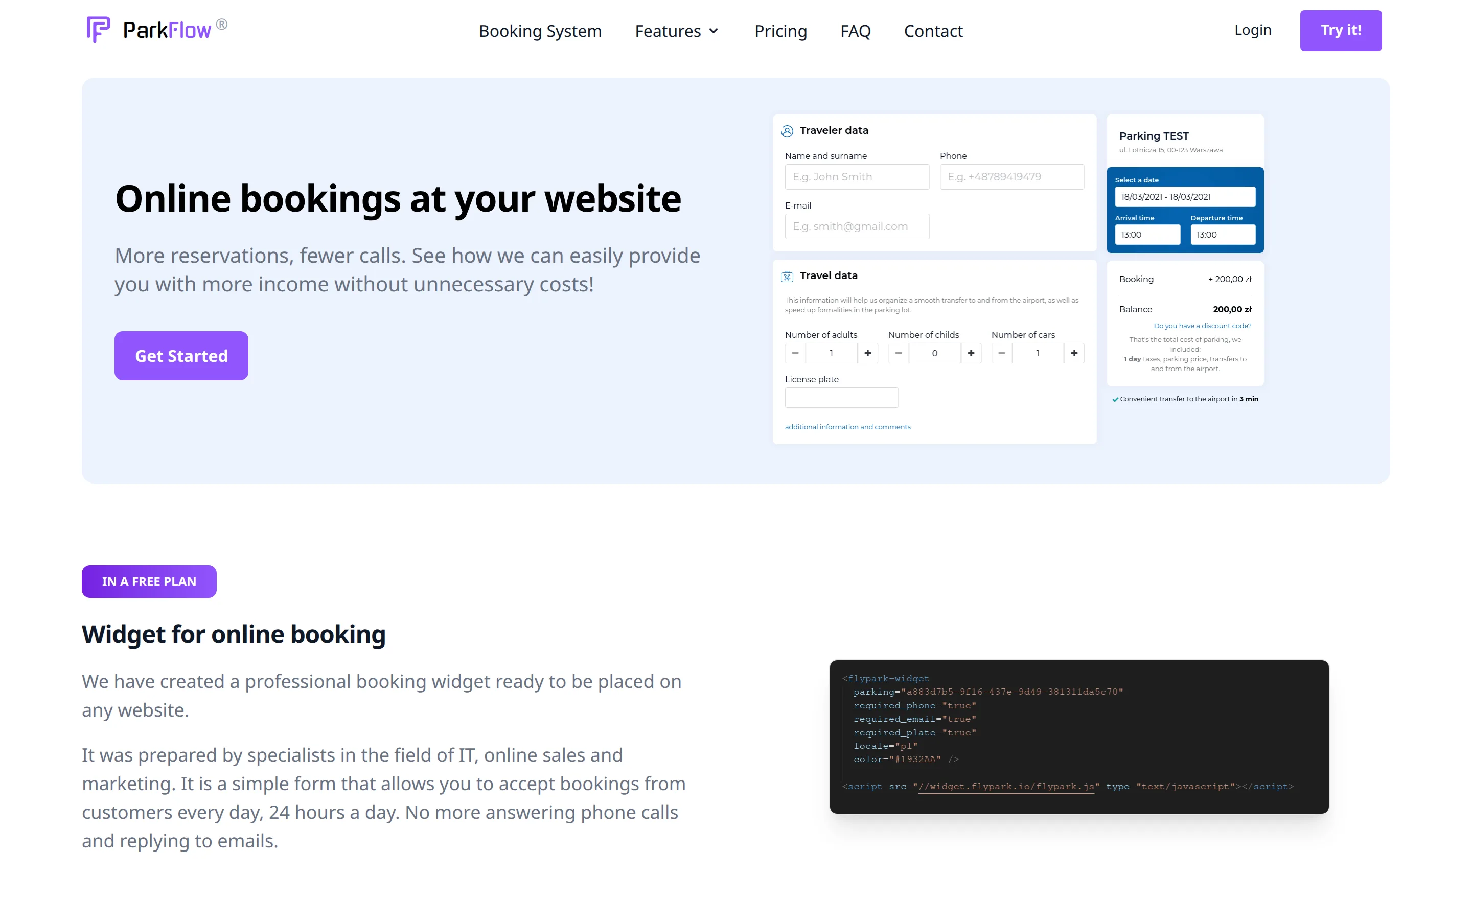Click the Traveler data person icon
The image size is (1472, 920).
tap(787, 131)
